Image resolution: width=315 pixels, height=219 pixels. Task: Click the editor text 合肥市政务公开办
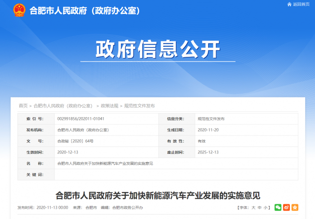point(127,208)
